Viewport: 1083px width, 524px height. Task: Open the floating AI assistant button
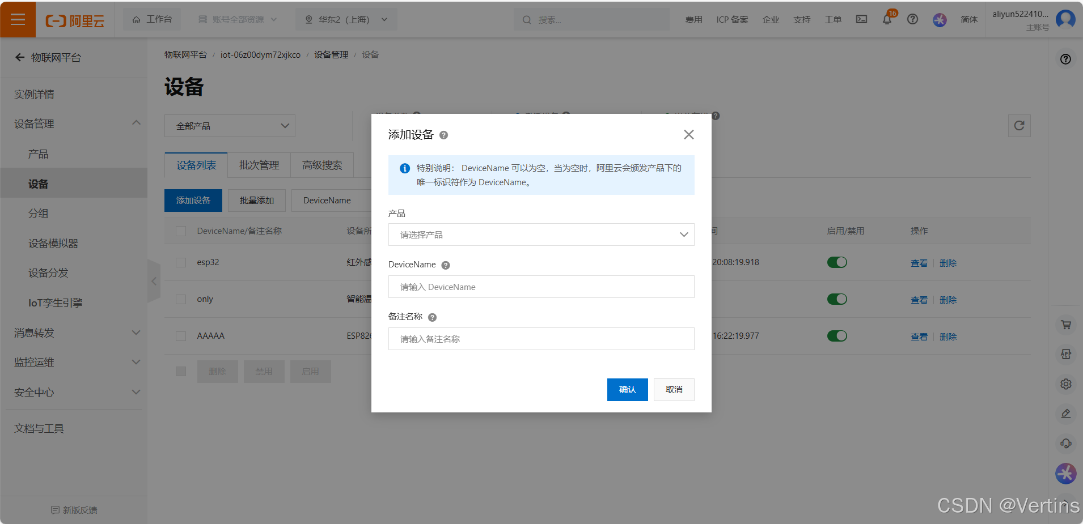(1066, 474)
